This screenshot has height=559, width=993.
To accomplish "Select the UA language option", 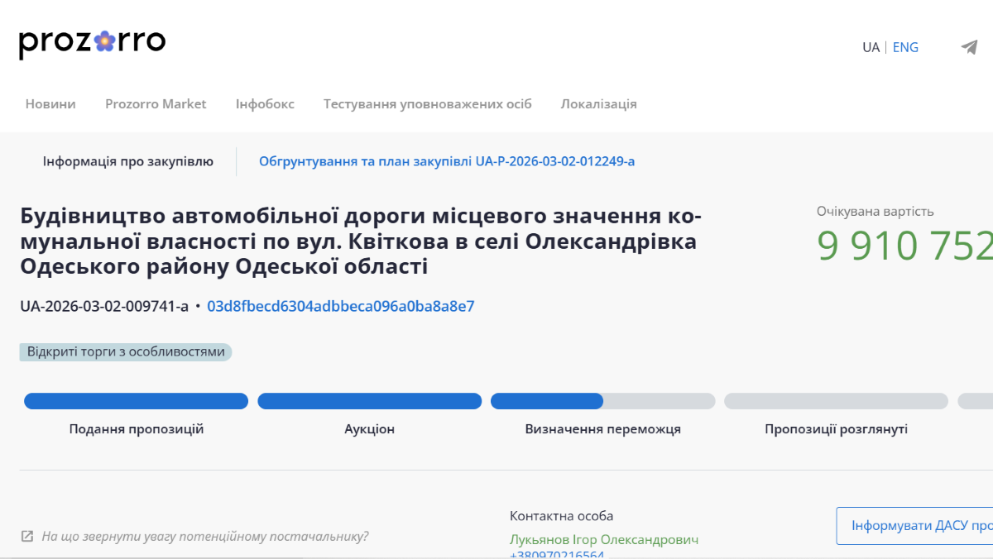I will (x=871, y=47).
